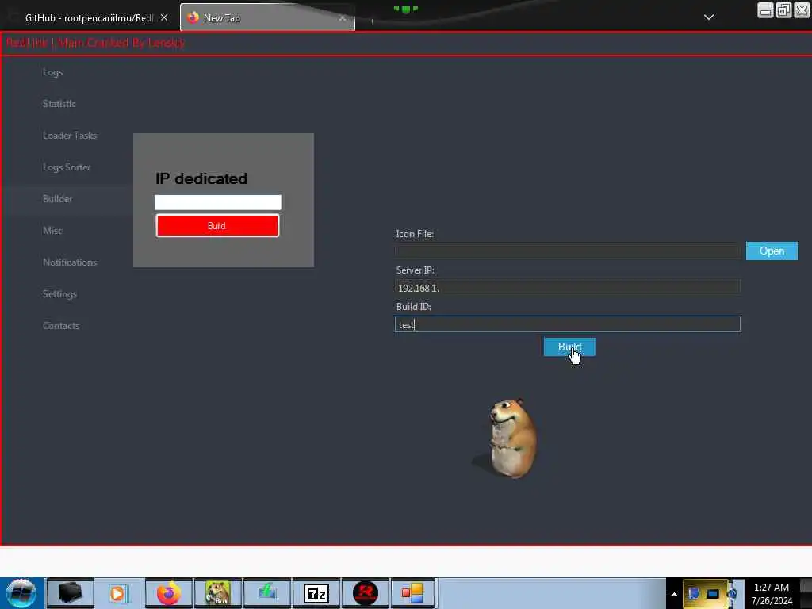This screenshot has height=609, width=812.
Task: Open the green arrow app on taskbar
Action: click(x=266, y=593)
